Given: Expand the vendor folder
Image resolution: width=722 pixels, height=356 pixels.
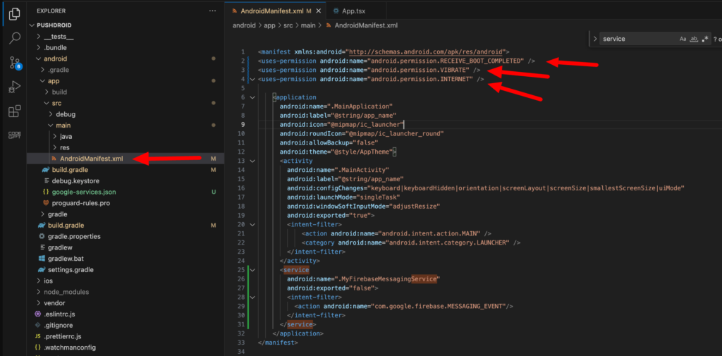Looking at the screenshot, I should 39,303.
